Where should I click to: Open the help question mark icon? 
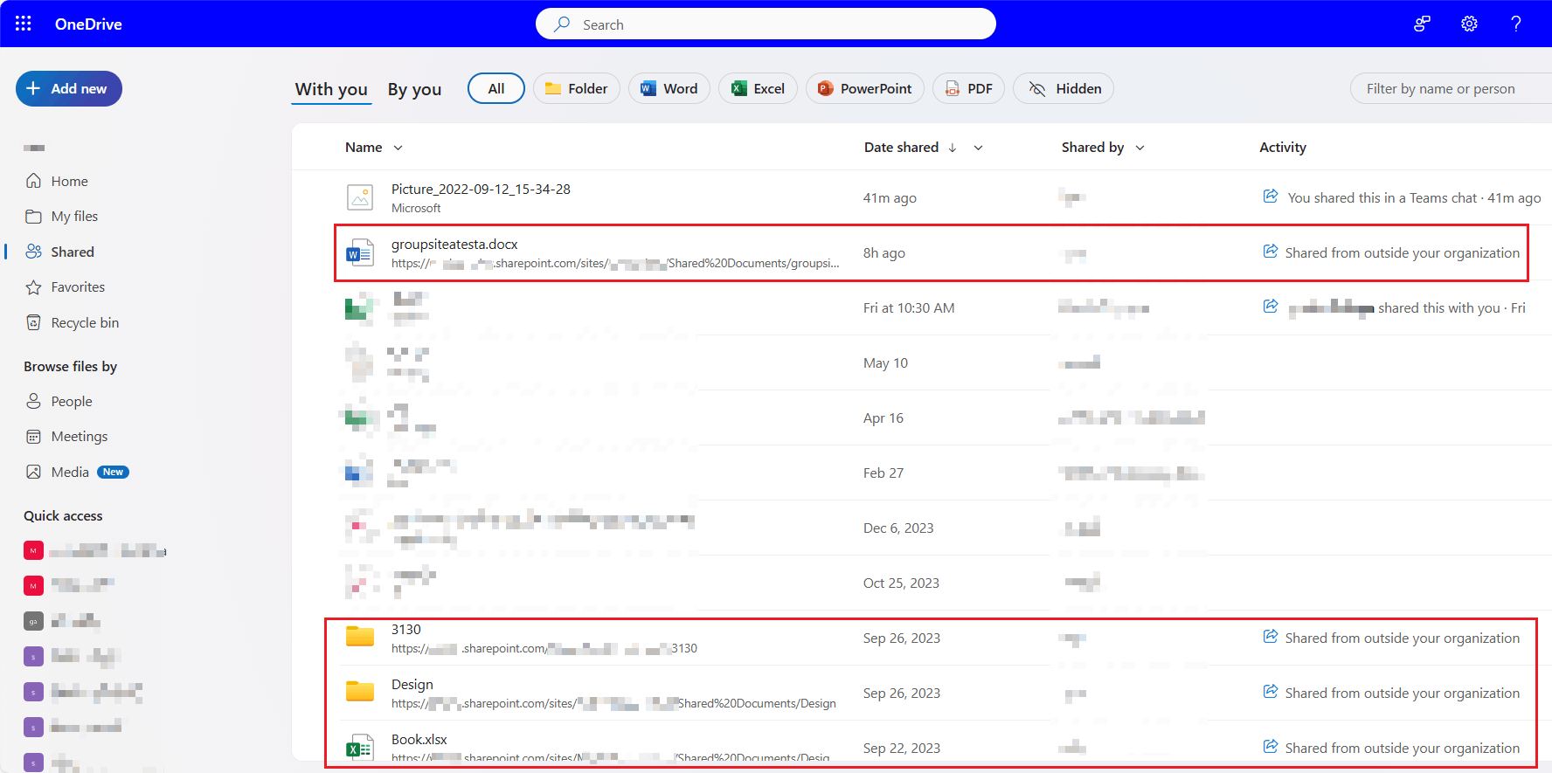coord(1516,24)
